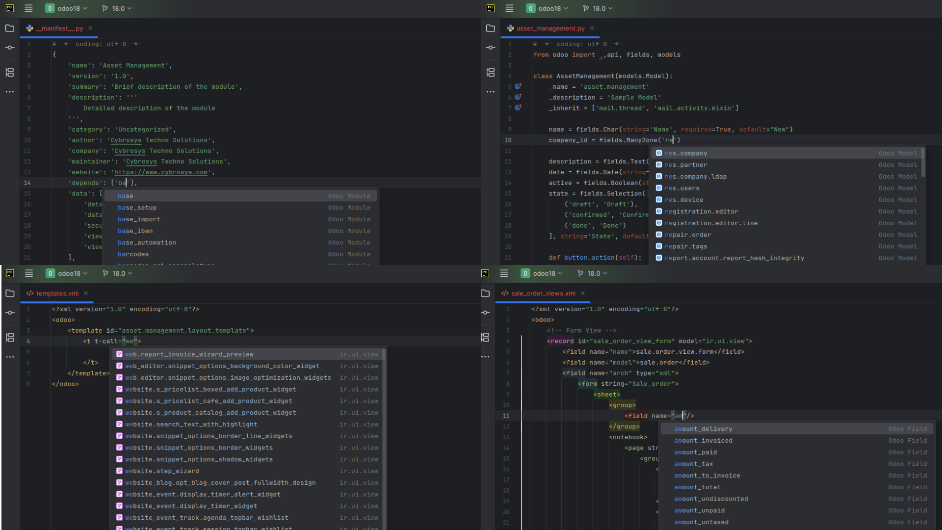942x530 pixels.
Task: Click gutter override marker on _description line
Action: pyautogui.click(x=518, y=97)
